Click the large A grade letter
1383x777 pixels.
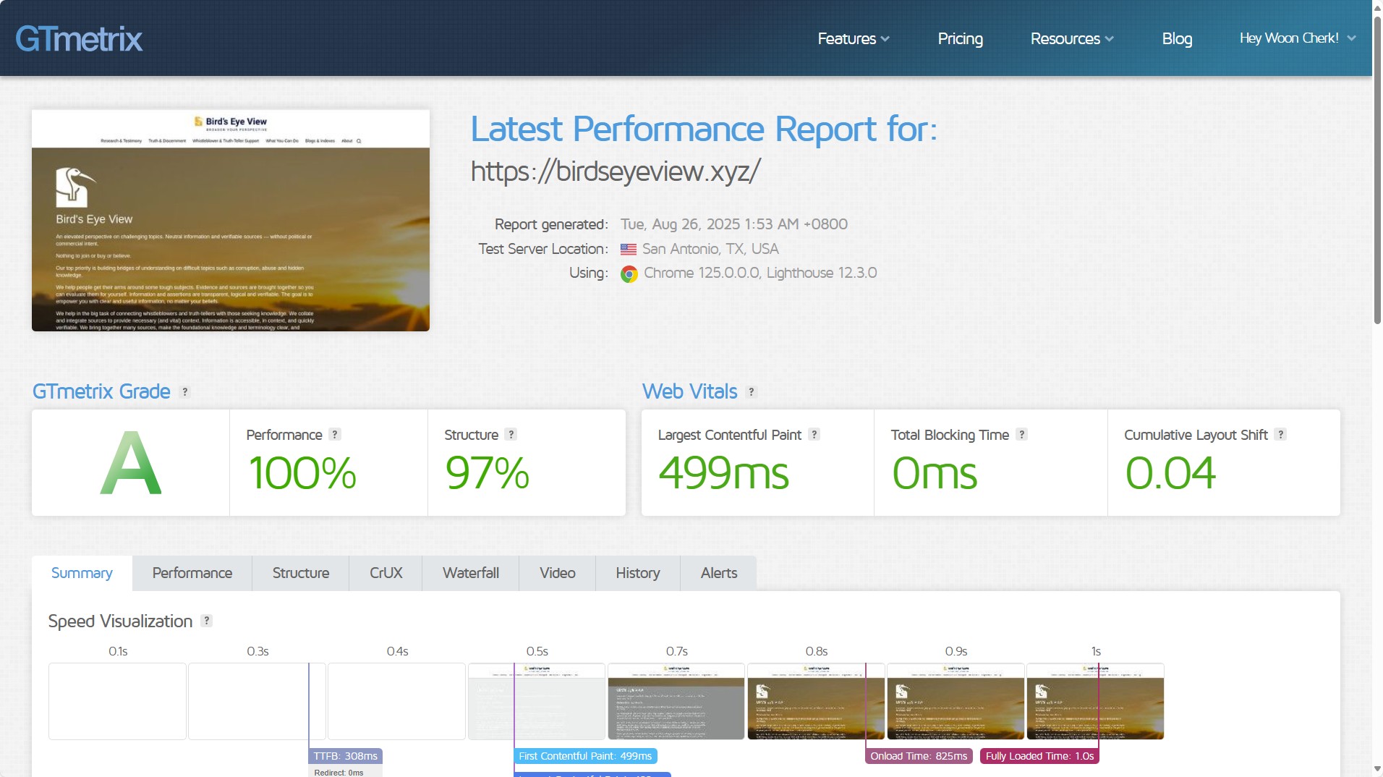130,463
